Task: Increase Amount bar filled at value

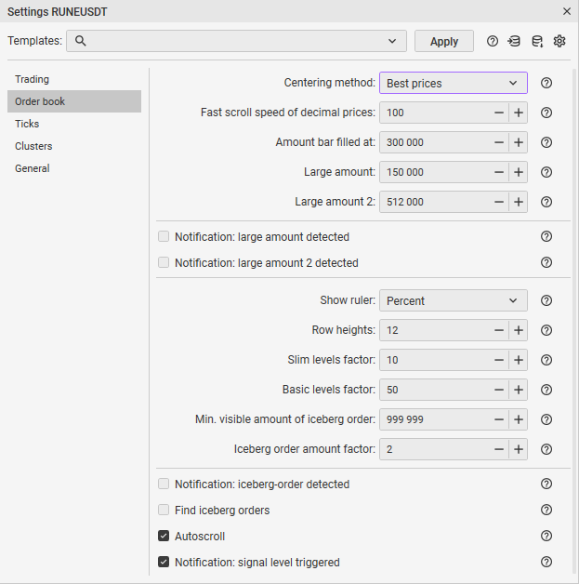Action: coord(519,142)
